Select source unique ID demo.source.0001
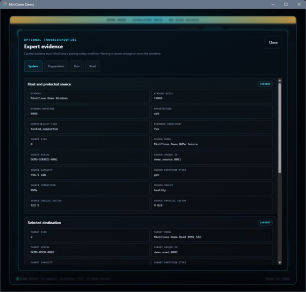Viewport: 306px width, 292px height. pyautogui.click(x=167, y=160)
